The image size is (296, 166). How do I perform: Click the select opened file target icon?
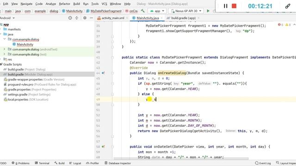coord(70,18)
